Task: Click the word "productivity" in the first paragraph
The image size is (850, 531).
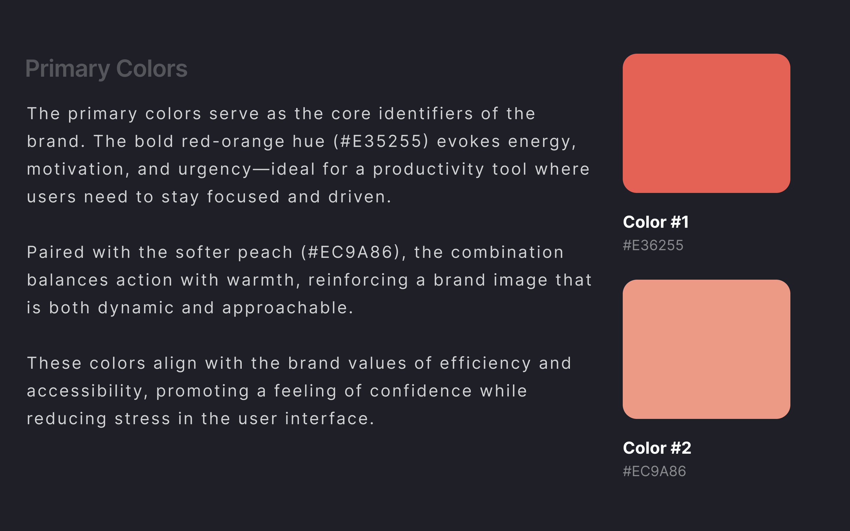Action: (429, 169)
